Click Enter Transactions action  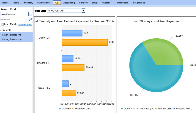tap(11, 35)
